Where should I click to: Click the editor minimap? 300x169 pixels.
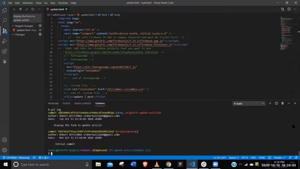click(287, 33)
